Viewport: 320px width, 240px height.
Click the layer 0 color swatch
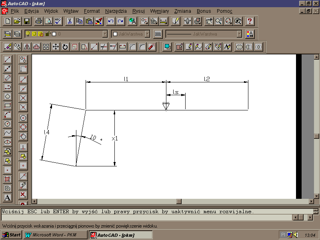click(54, 34)
